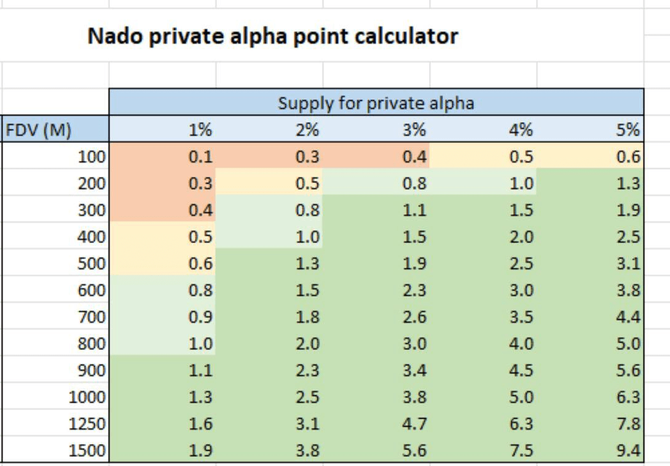670x466 pixels.
Task: Select the FDV 100 row label cell
Action: pyautogui.click(x=55, y=157)
